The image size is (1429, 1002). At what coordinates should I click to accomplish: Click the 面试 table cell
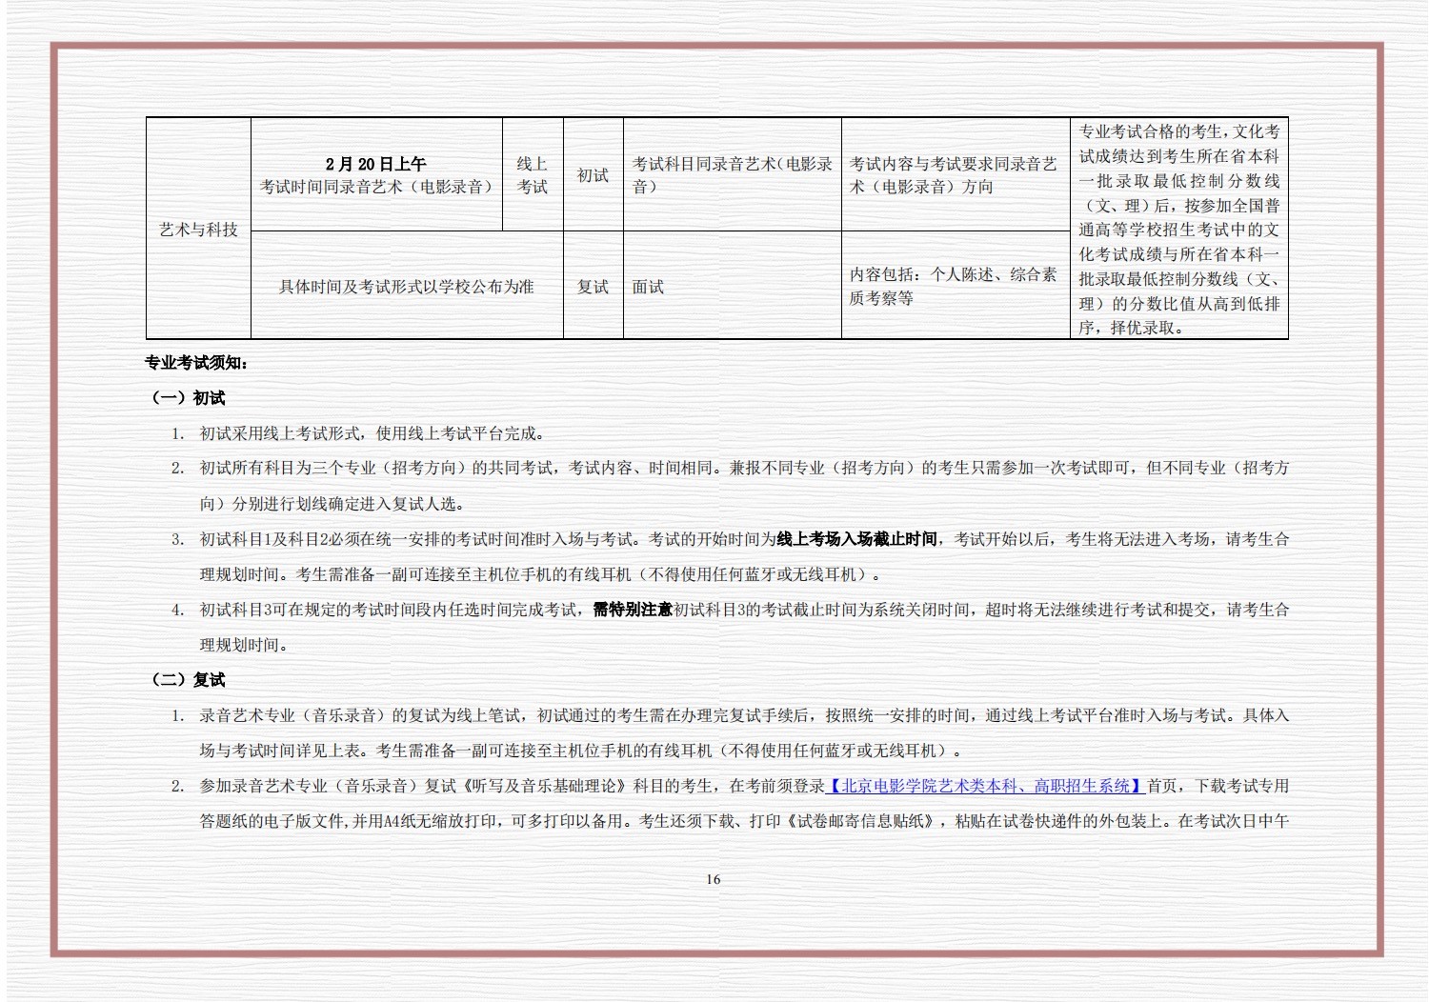click(x=648, y=287)
